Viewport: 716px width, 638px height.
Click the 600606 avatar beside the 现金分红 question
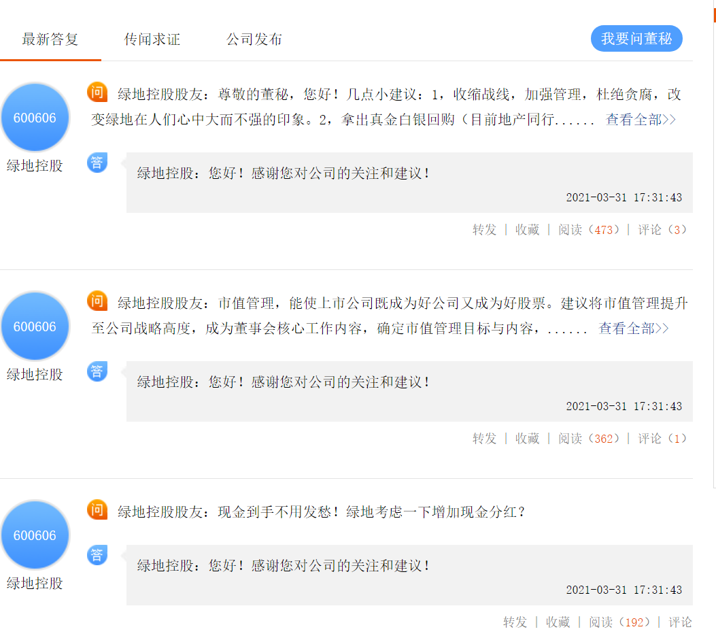[x=35, y=535]
